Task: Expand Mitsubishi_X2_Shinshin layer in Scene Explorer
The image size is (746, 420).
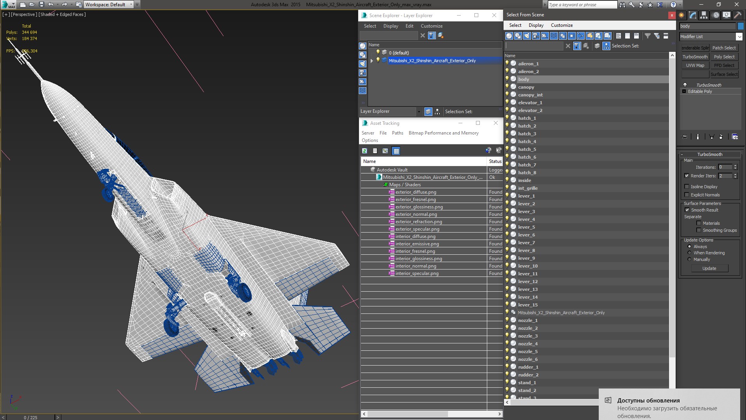Action: 372,61
